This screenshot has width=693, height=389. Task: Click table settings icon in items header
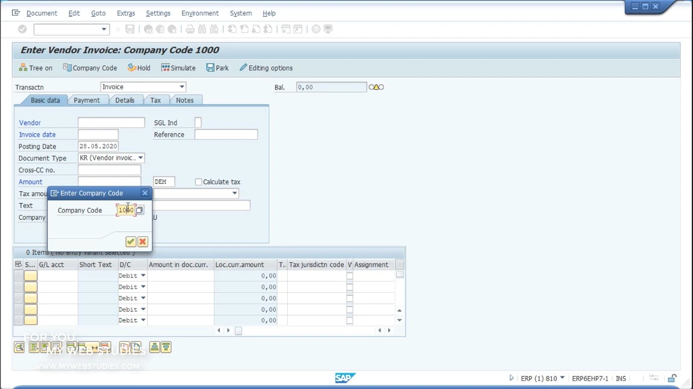tap(18, 264)
